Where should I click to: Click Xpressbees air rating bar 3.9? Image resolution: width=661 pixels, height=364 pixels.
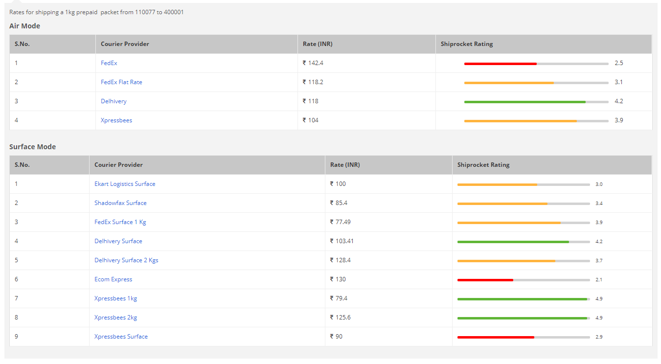536,121
